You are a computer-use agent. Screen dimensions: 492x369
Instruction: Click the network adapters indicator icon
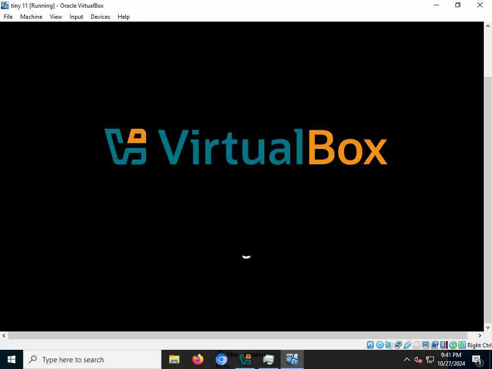[398, 345]
